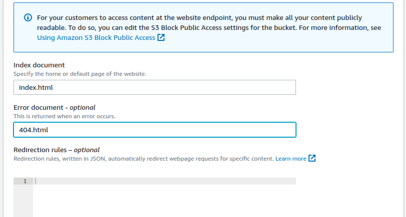Click the 'Redirection rules, written in JSON' description

pyautogui.click(x=143, y=159)
